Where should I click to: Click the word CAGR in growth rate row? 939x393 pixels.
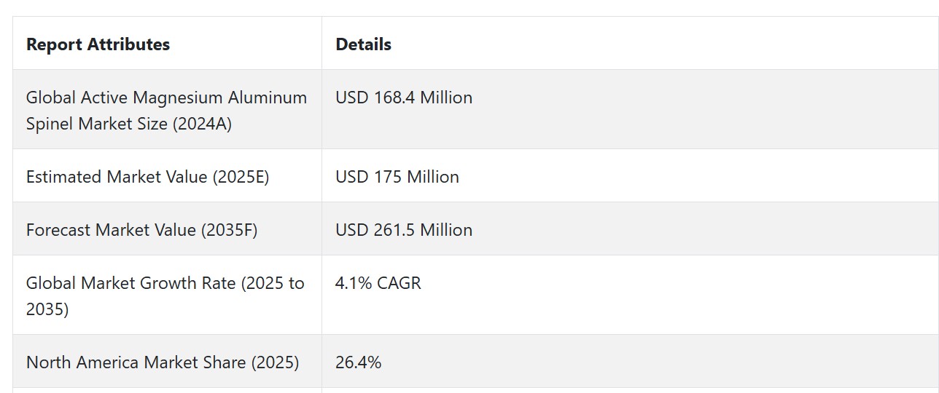(399, 283)
